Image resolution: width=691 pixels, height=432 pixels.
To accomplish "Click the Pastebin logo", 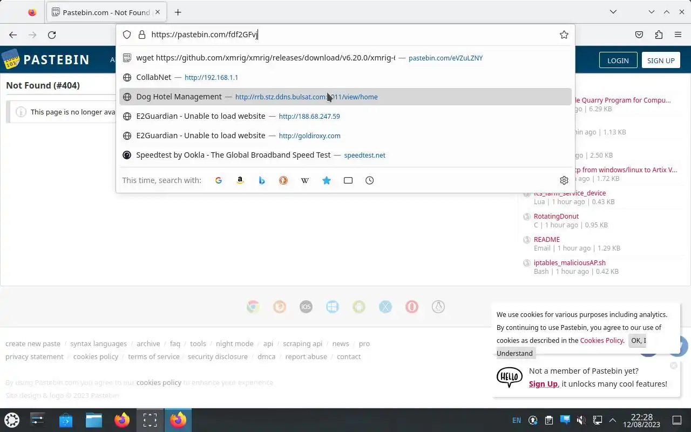I will (45, 59).
